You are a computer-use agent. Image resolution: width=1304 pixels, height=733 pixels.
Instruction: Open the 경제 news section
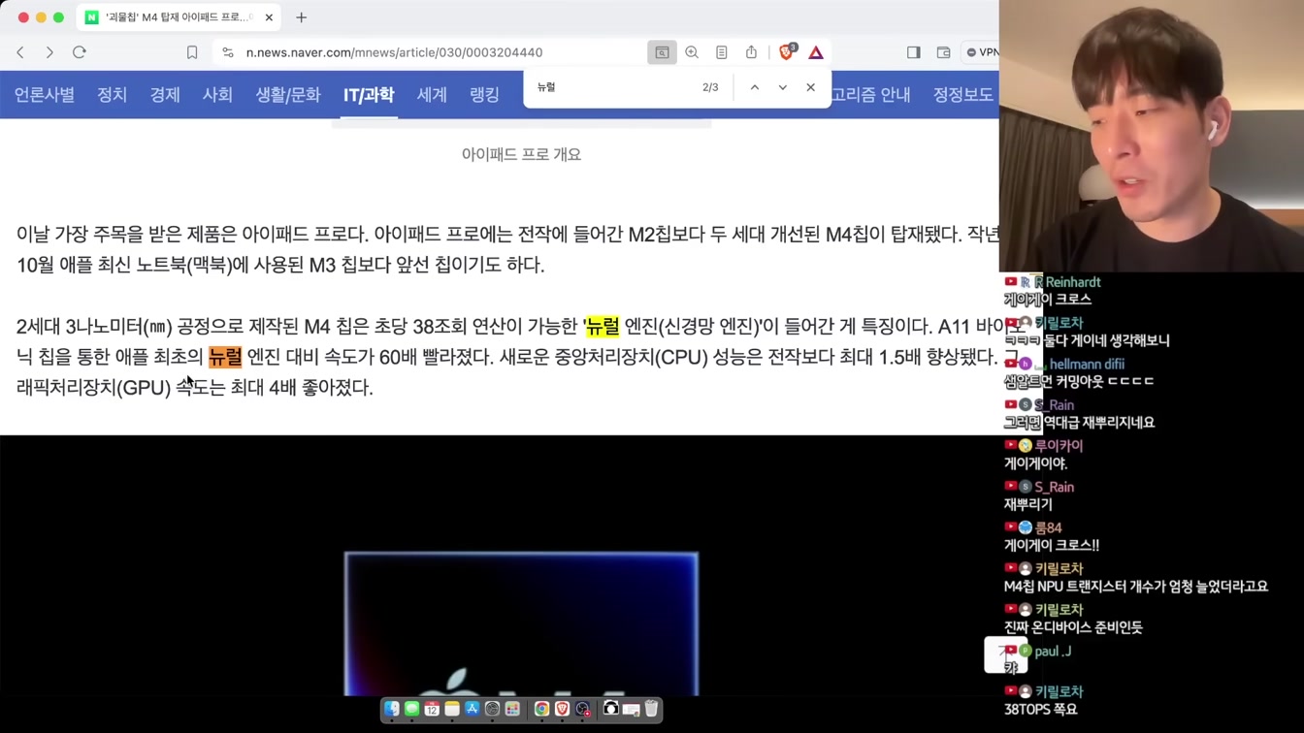click(x=165, y=95)
